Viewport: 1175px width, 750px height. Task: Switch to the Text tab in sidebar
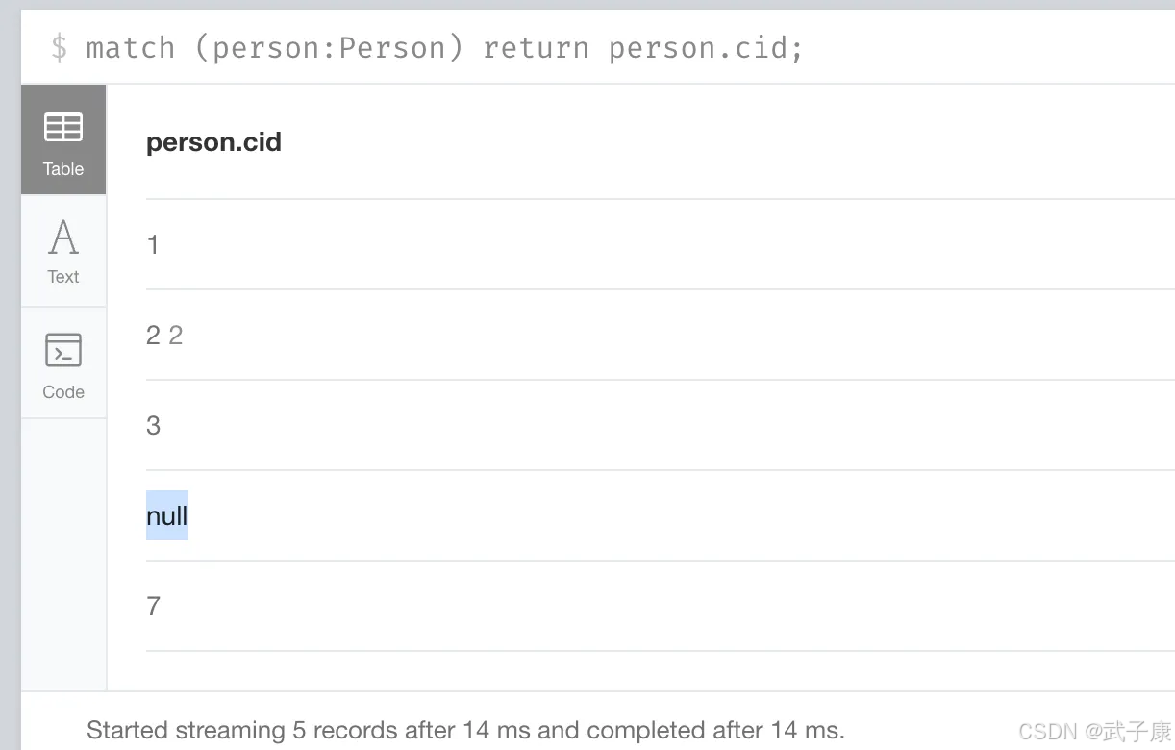click(x=62, y=250)
